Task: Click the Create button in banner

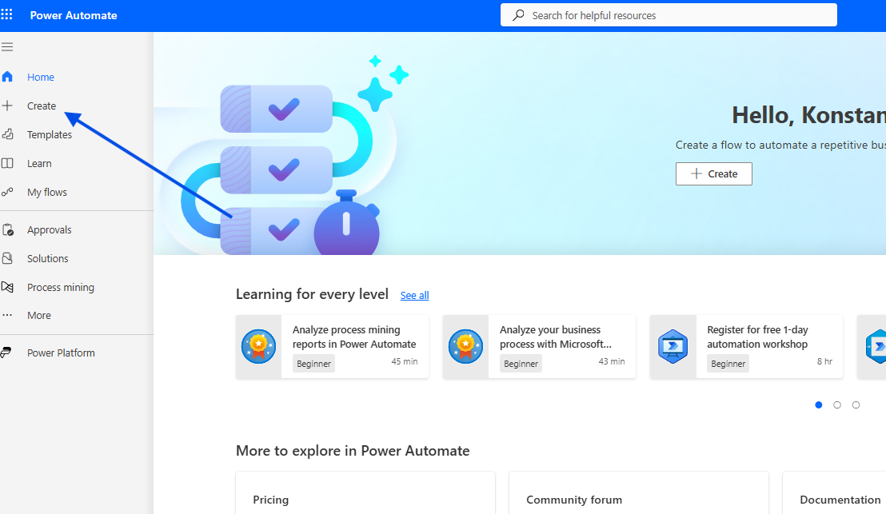Action: [713, 173]
